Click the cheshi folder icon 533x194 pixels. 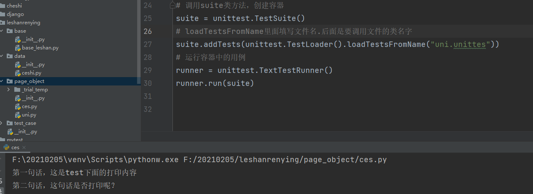click(2, 6)
